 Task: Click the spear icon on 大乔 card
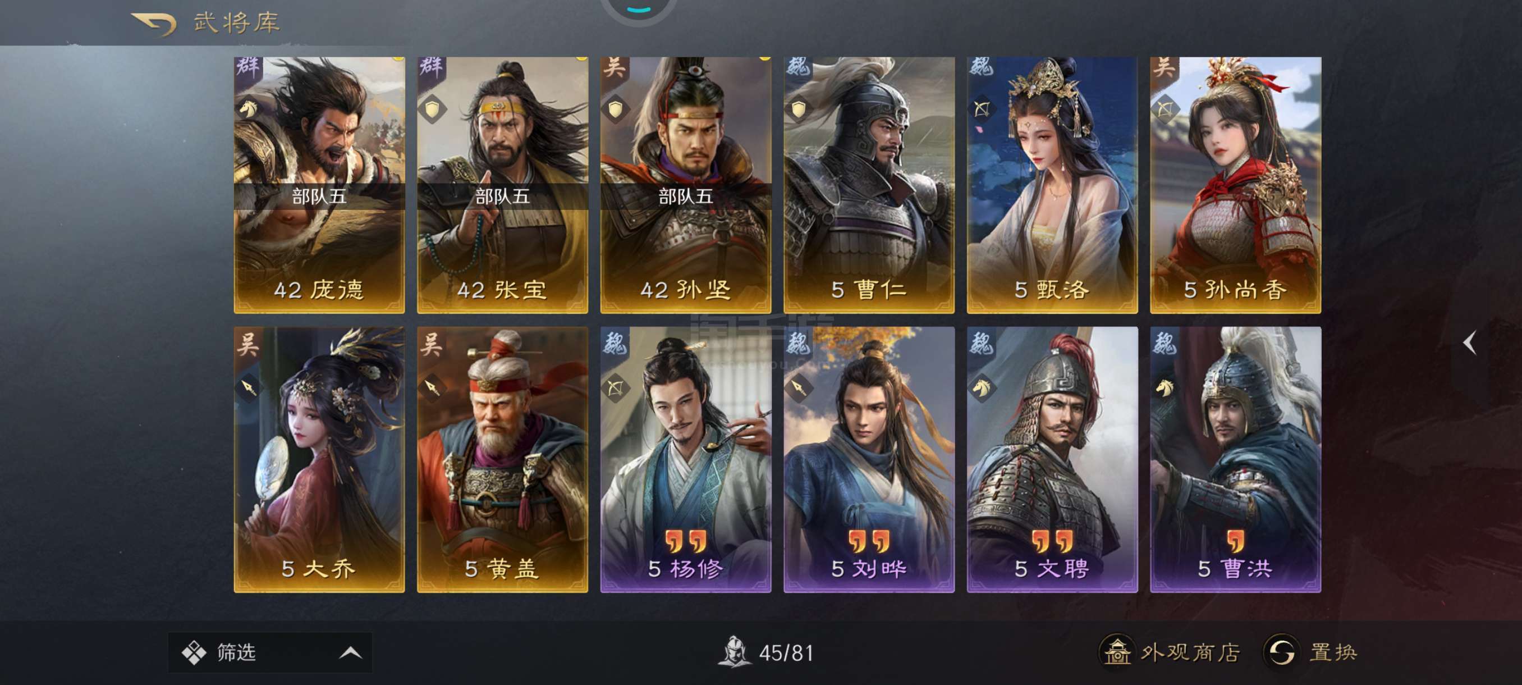[x=249, y=388]
